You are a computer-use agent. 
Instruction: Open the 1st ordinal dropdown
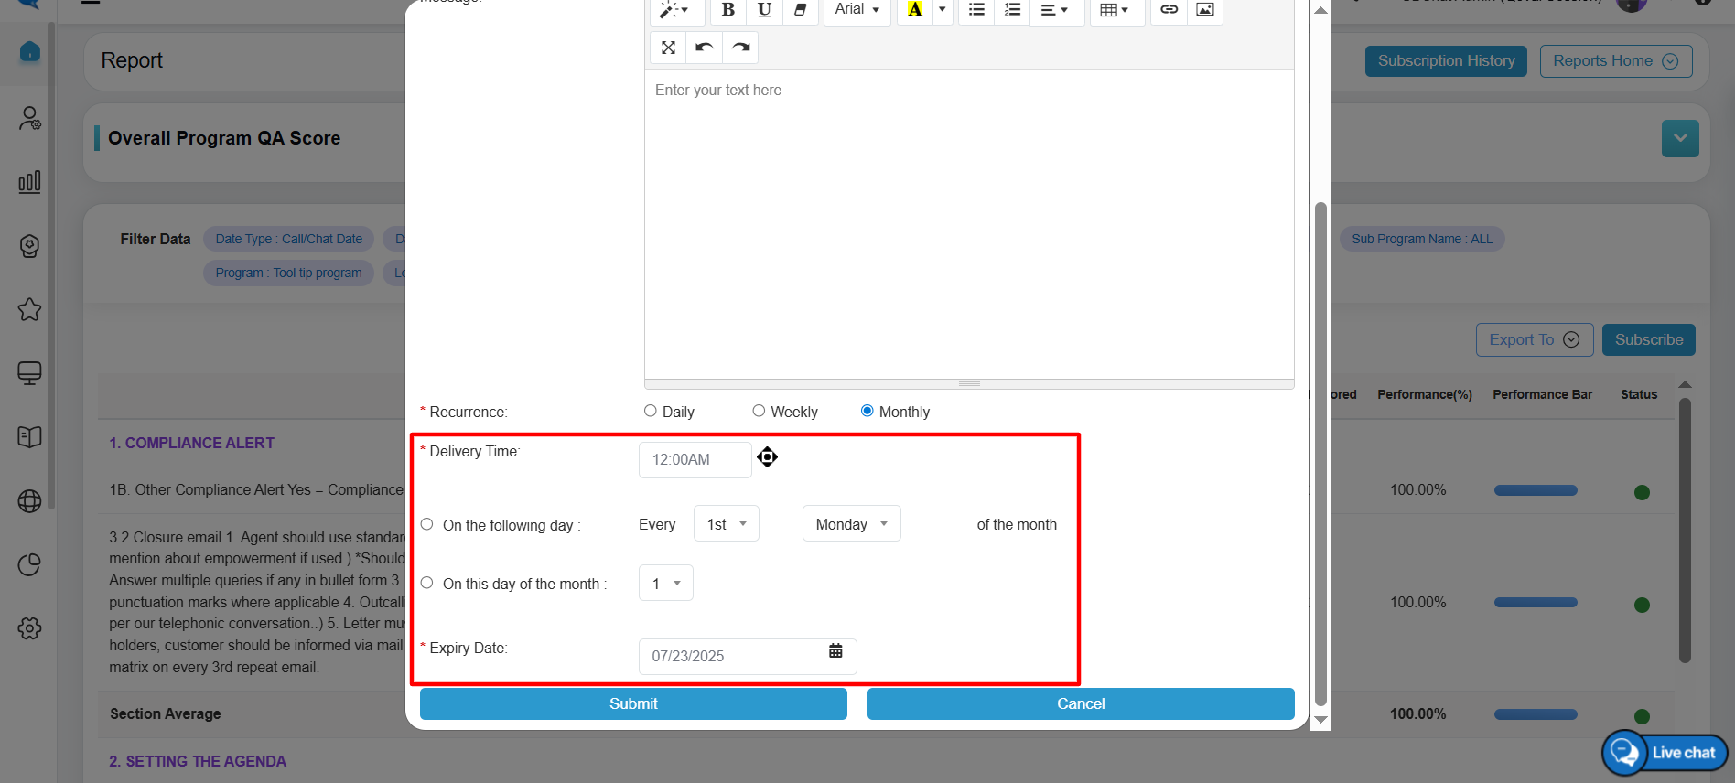click(726, 524)
